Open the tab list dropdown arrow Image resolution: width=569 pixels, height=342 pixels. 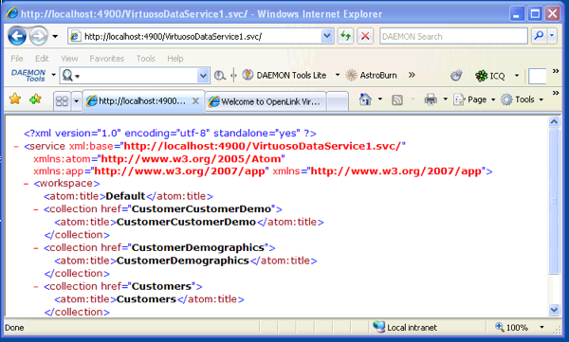(76, 100)
